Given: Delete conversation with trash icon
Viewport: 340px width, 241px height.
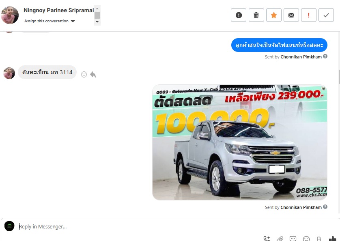Looking at the screenshot, I should (256, 15).
